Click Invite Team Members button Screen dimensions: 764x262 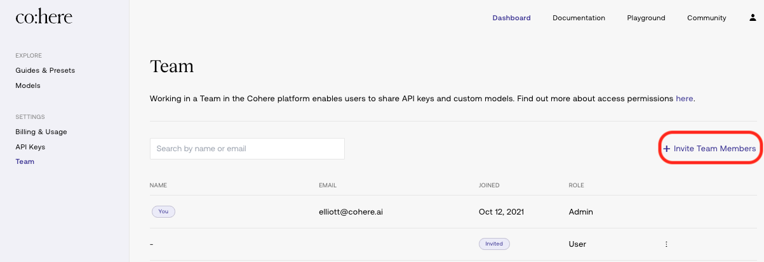709,149
